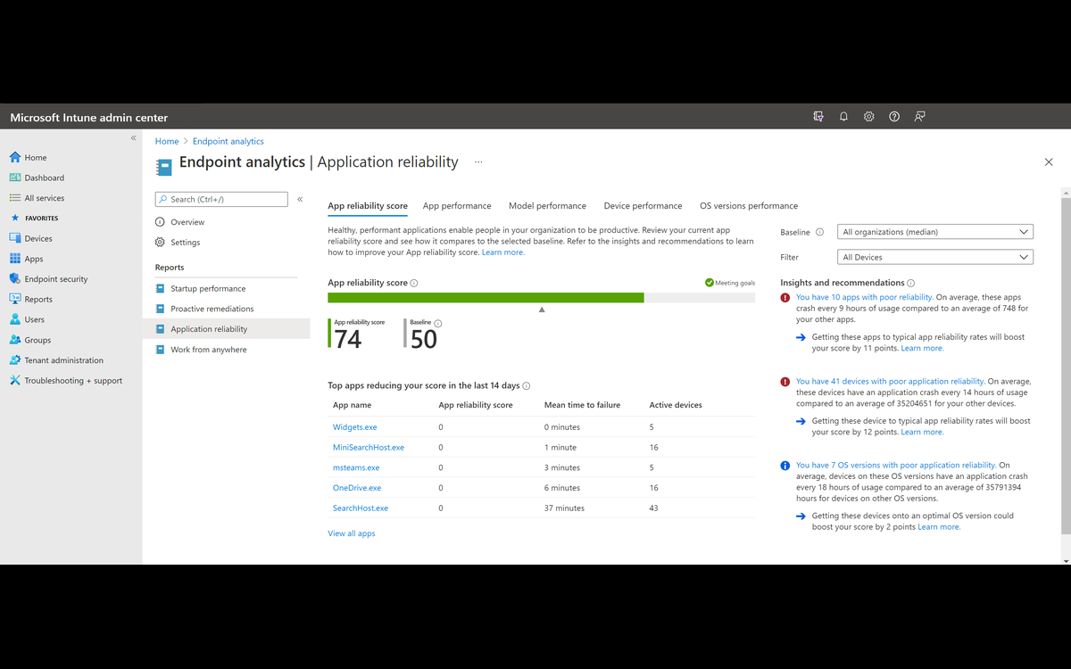Click the info icon beside Insights and recommendations

pos(911,283)
